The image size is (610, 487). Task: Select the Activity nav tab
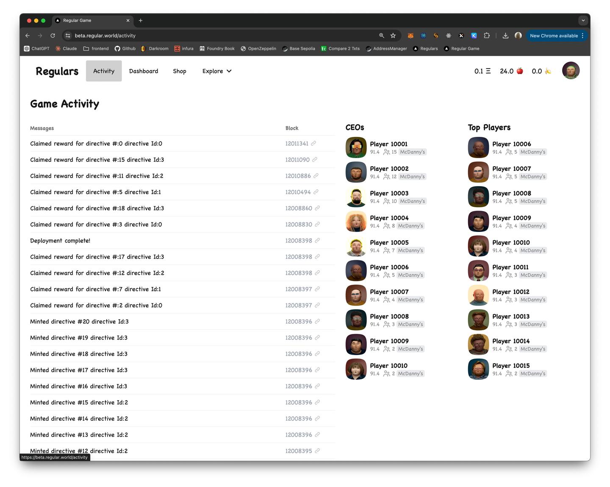(104, 71)
